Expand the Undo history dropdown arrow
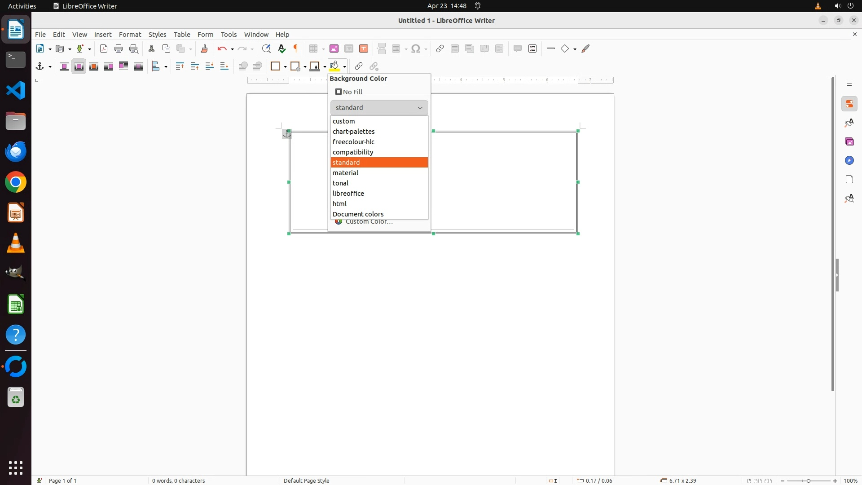Screen dimensions: 862x485 [x=232, y=49]
